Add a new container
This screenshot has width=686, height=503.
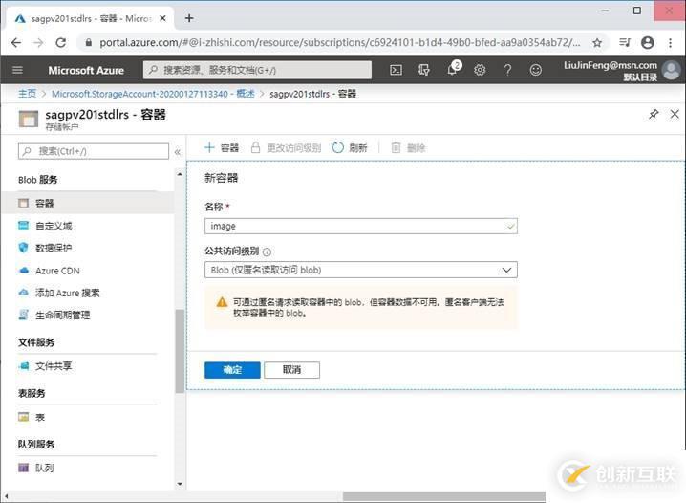click(222, 147)
